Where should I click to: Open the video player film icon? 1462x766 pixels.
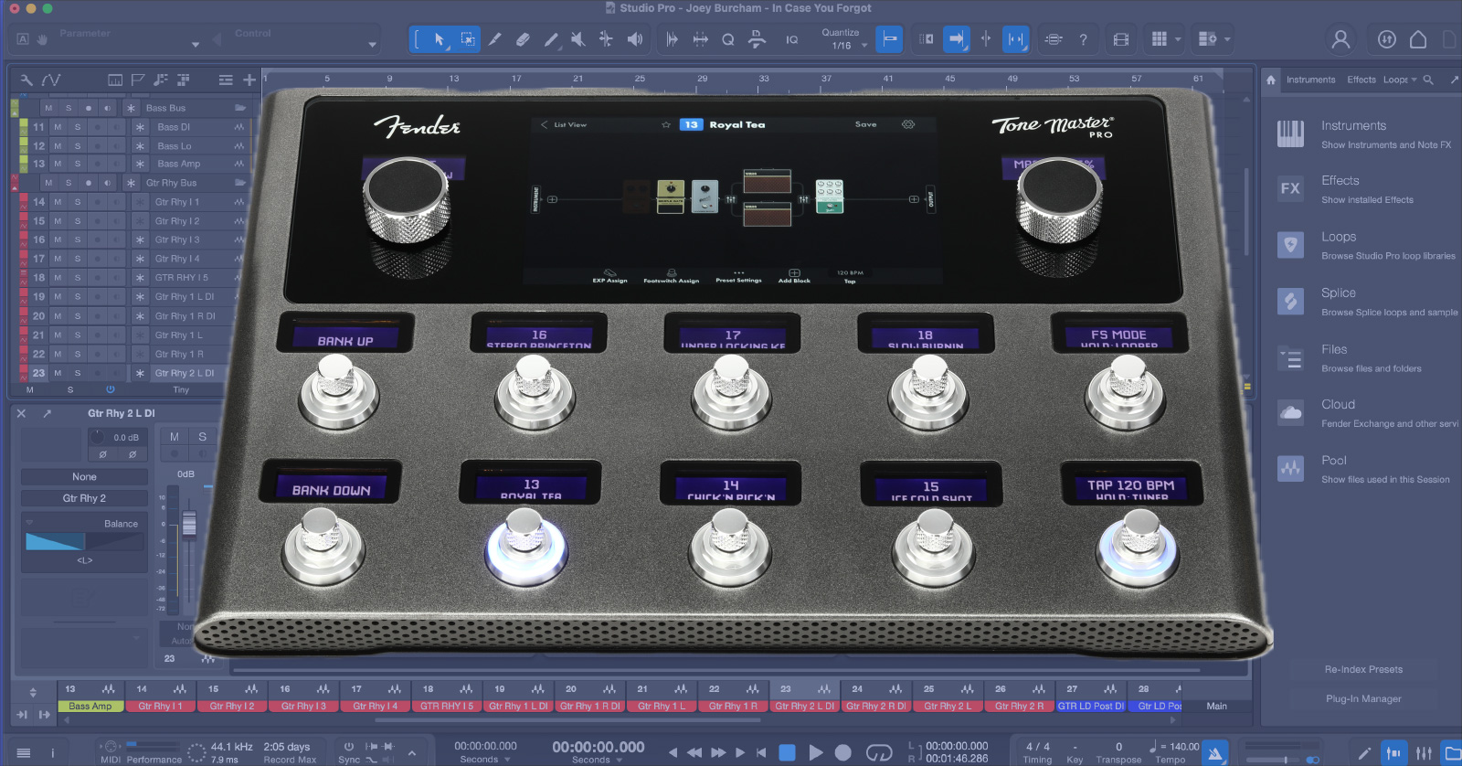point(1120,39)
